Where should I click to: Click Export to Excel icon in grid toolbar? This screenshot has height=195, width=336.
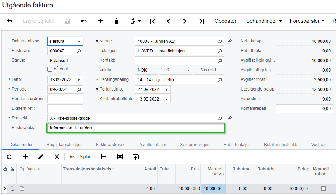[120, 156]
